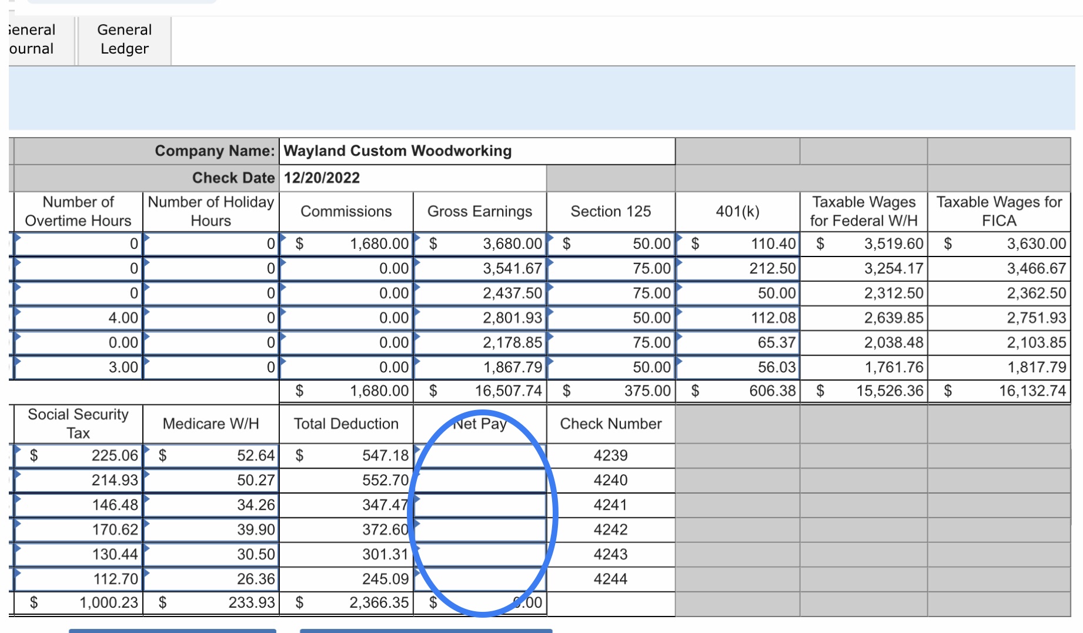The height and width of the screenshot is (633, 1083).
Task: Open the General Journal tab
Action: point(38,39)
